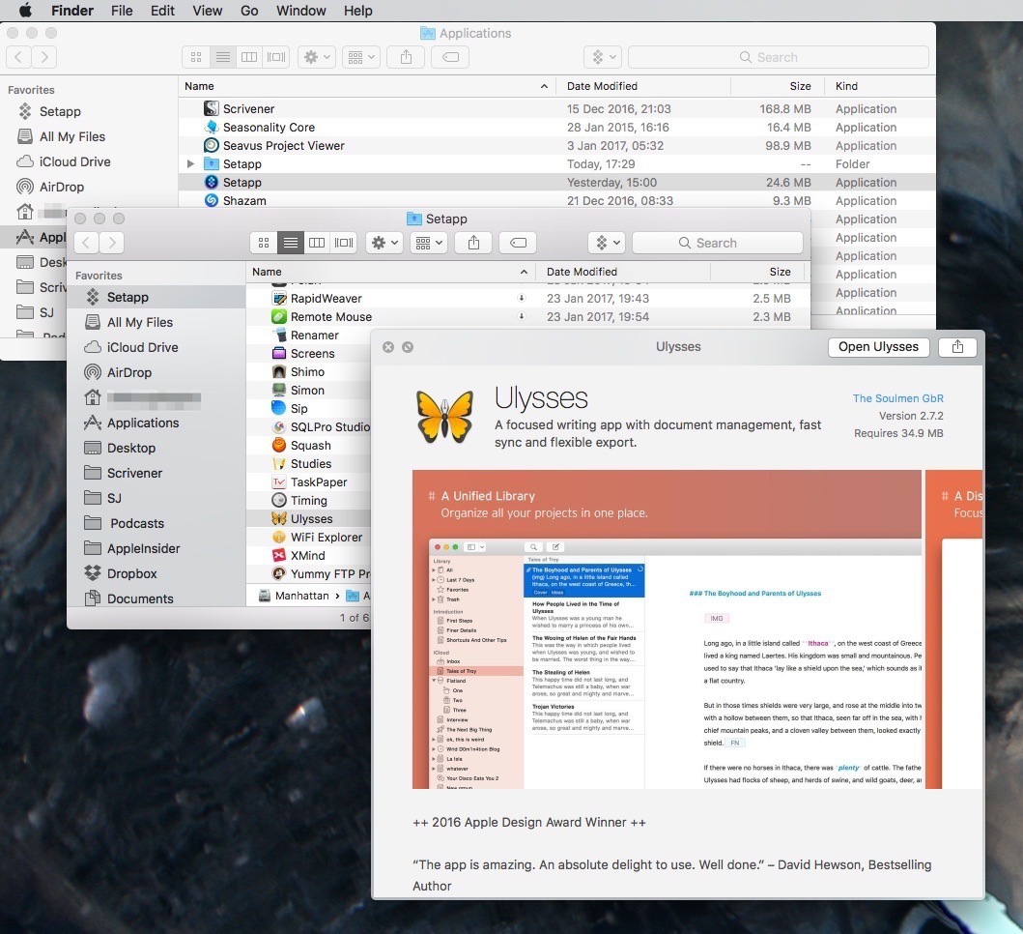Switch Applications window to icon view
Viewport: 1023px width, 934px height.
(196, 57)
